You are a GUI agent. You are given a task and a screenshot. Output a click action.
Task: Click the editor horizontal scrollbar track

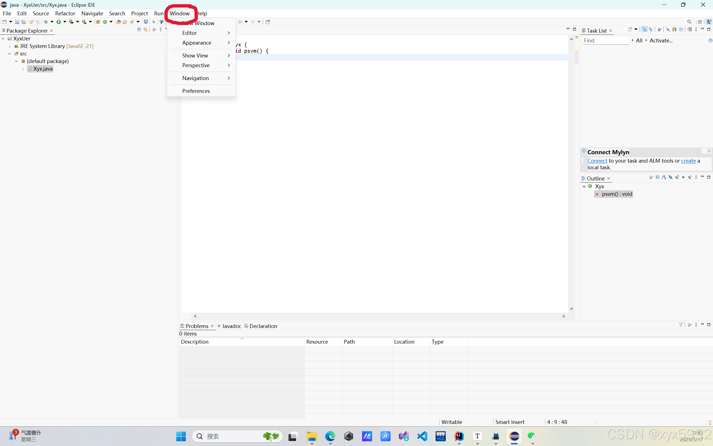(379, 316)
